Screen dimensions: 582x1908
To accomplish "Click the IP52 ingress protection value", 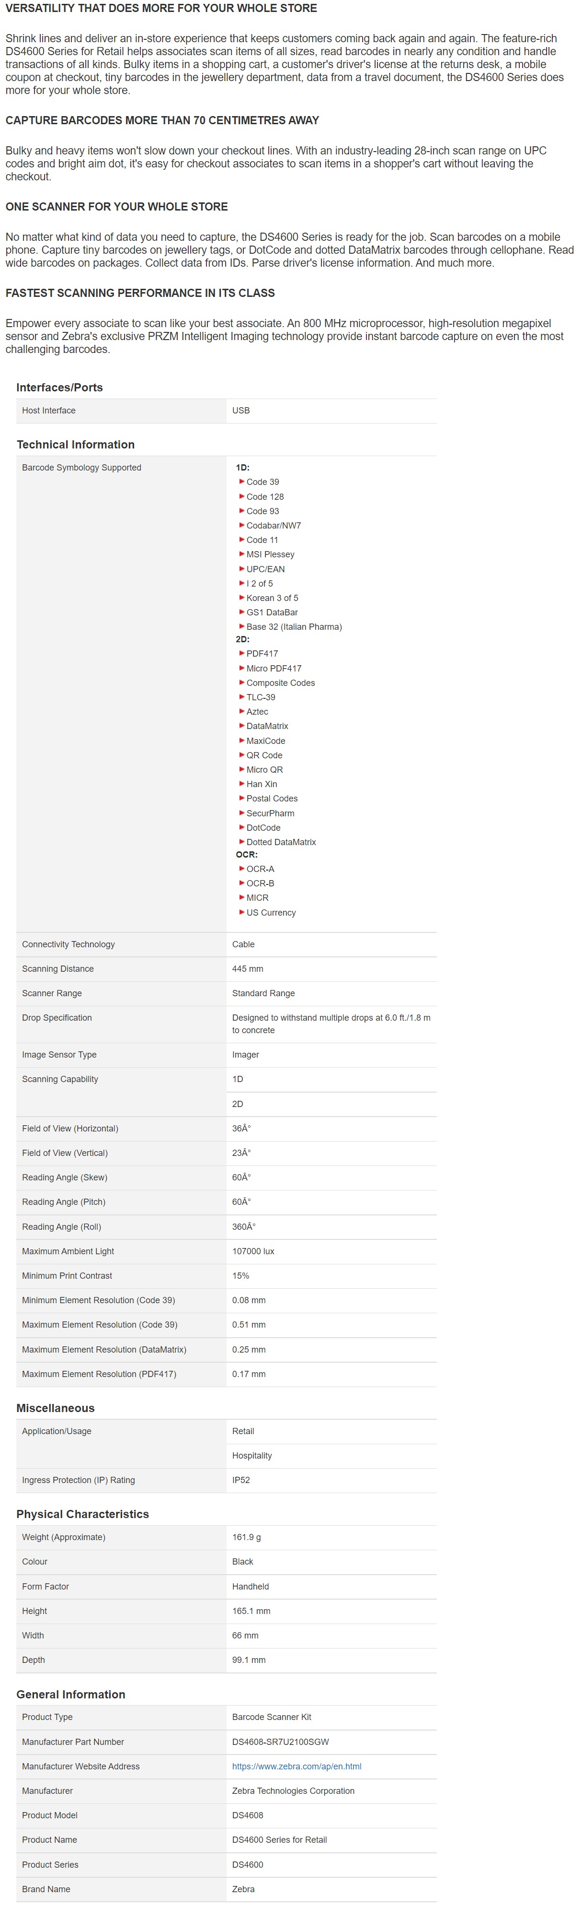I will tap(241, 1480).
